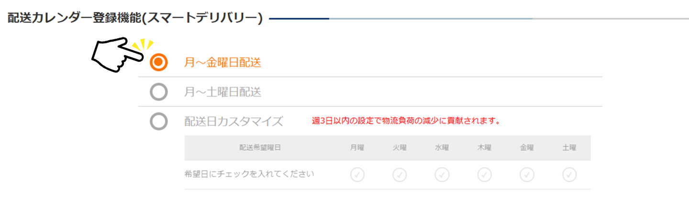
Task: Click the 配送希望曜日 table header
Action: pyautogui.click(x=260, y=148)
